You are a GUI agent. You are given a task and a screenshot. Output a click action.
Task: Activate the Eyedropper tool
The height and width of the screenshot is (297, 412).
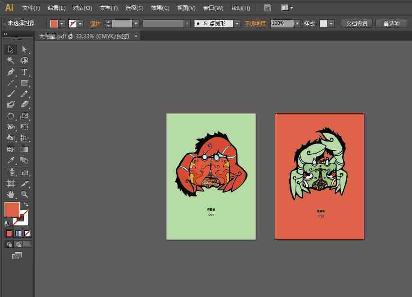(x=11, y=160)
